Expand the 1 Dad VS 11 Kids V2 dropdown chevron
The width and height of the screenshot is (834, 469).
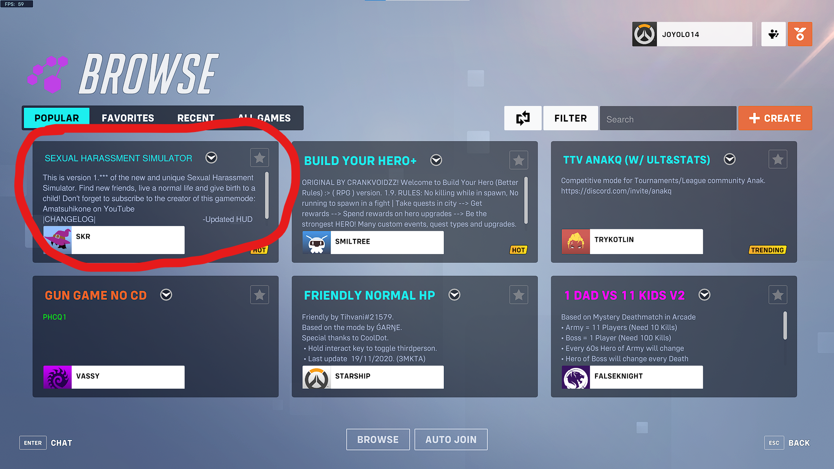tap(705, 295)
